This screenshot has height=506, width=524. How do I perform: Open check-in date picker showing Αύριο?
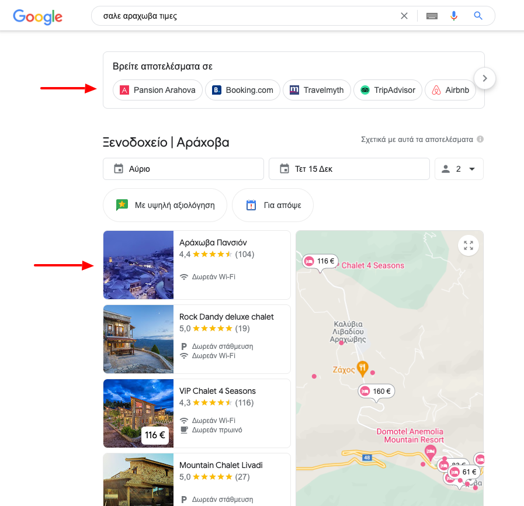183,169
